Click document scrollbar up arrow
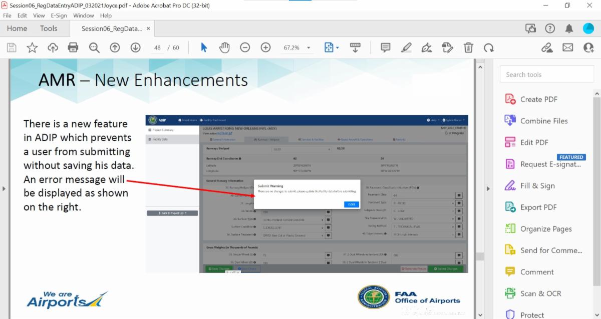The height and width of the screenshot is (319, 601). tap(480, 66)
